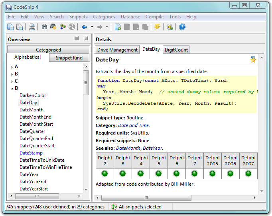This screenshot has width=272, height=216.
Task: Click the Favourites star icon in Details pane
Action: point(253,60)
